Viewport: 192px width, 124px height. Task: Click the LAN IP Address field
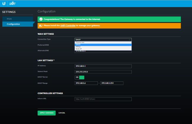pyautogui.click(x=103, y=66)
